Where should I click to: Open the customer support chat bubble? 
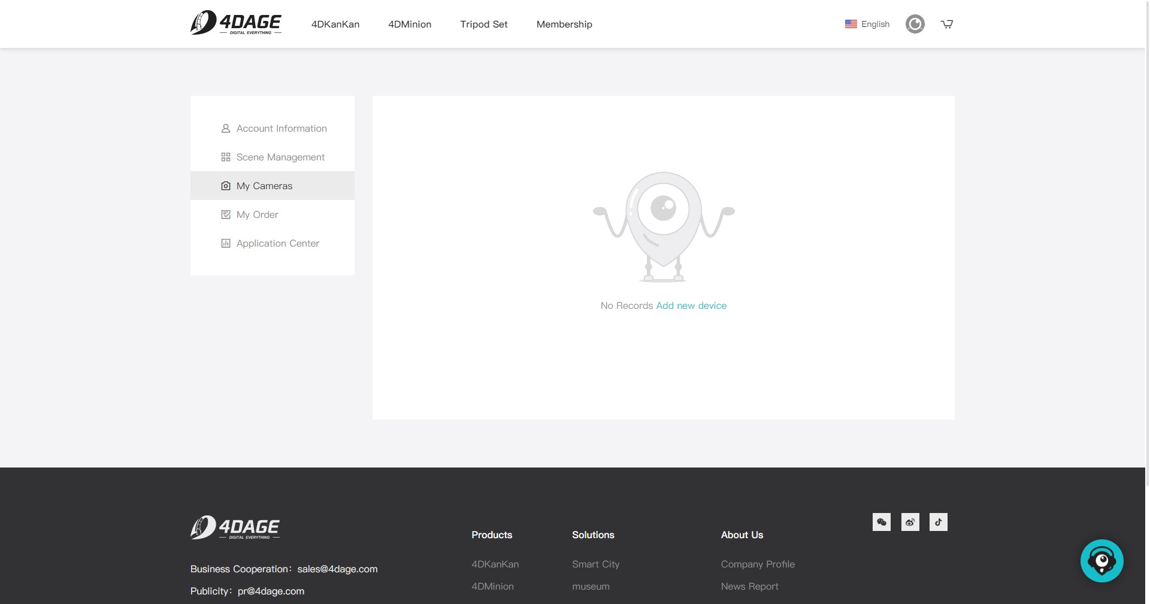coord(1101,561)
